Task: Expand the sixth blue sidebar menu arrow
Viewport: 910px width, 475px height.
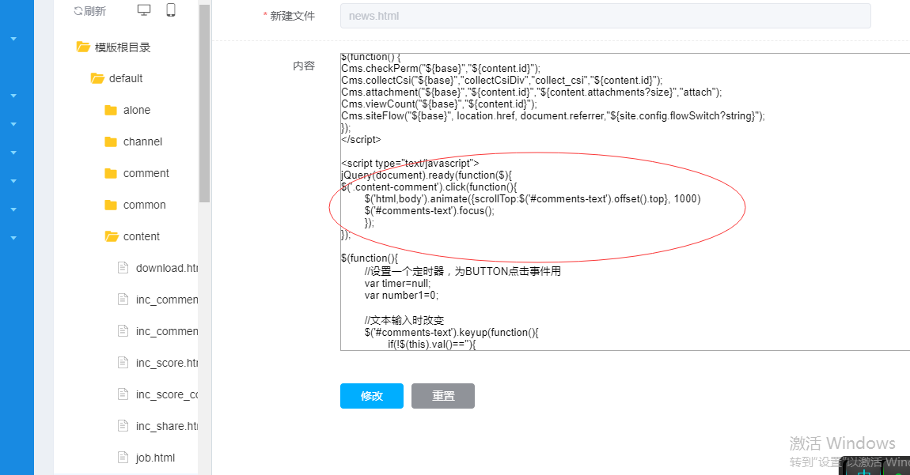Action: pos(13,209)
